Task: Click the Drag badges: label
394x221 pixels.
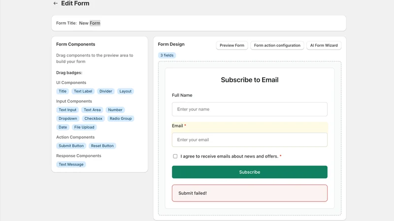Action: [x=69, y=73]
